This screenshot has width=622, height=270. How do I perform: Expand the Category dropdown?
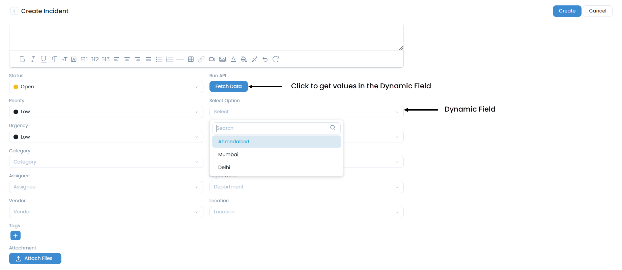pyautogui.click(x=106, y=162)
